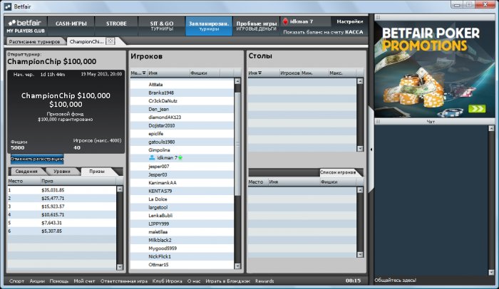Open Играть в Блэкджэк link
Image resolution: width=499 pixels, height=289 pixels.
point(227,280)
